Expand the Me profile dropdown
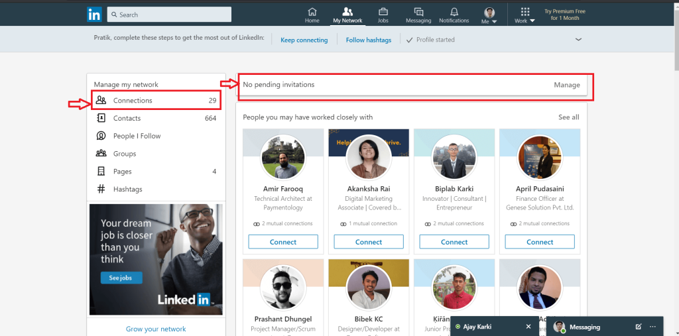 [x=489, y=15]
